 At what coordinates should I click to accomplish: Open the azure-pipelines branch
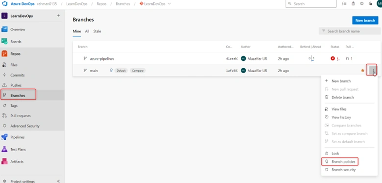[102, 58]
